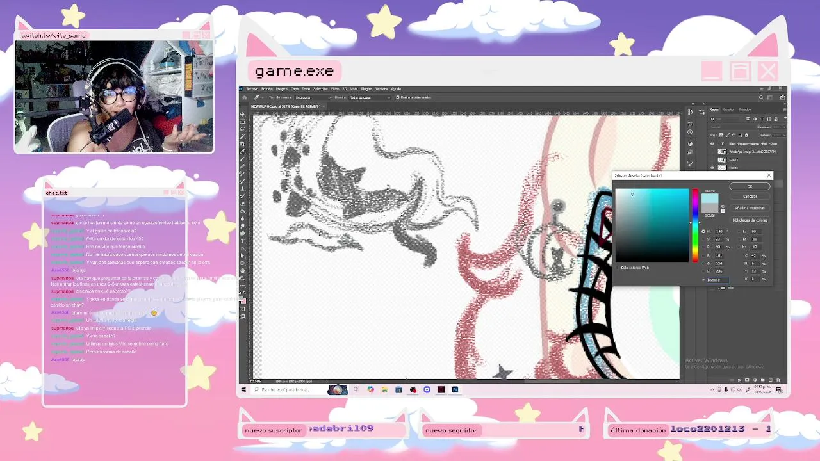Open Quick Mask mode icon
Screen dimensions: 820x461
[242, 309]
